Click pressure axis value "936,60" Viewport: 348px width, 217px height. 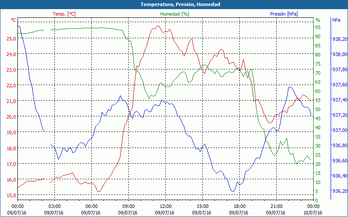pyautogui.click(x=340, y=161)
